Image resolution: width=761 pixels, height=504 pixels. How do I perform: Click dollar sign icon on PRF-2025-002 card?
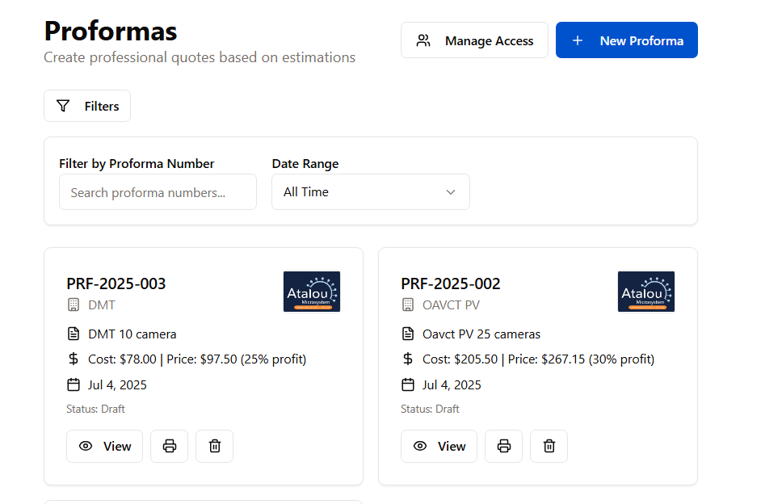[408, 359]
